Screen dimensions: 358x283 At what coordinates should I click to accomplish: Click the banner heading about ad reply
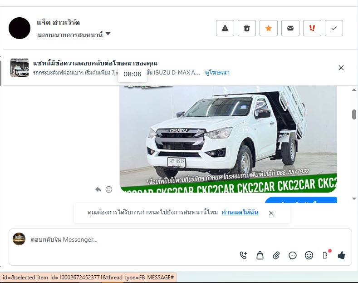[95, 63]
